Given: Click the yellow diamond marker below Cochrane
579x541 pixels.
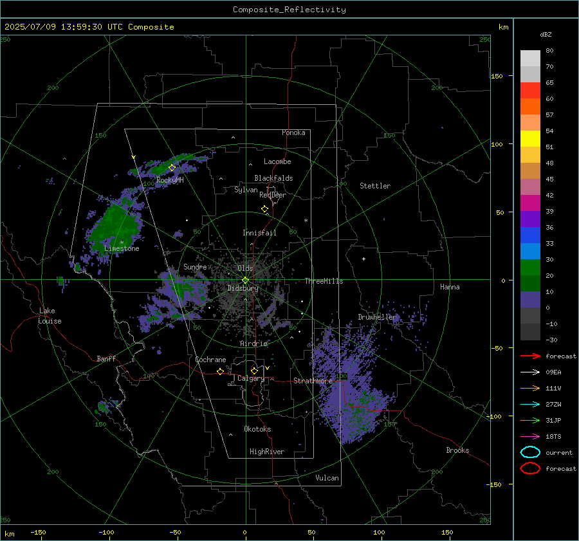Looking at the screenshot, I should point(220,372).
